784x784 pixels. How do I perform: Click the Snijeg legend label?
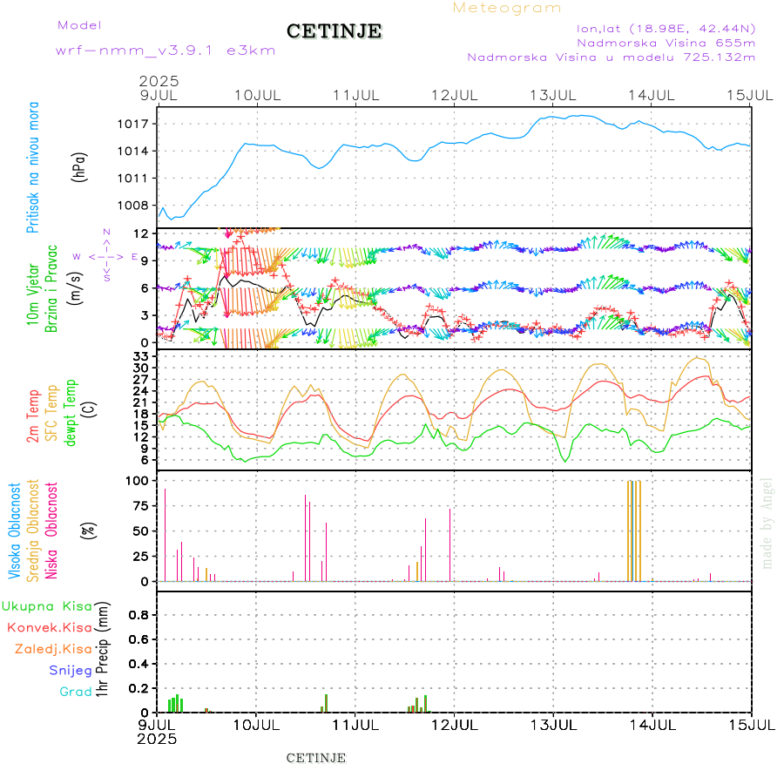point(70,671)
